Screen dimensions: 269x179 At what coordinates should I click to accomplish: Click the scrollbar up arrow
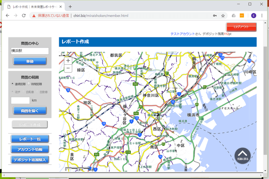click(265, 22)
